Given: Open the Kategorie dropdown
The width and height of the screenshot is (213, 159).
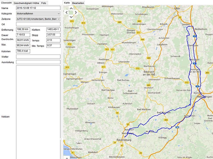Looking at the screenshot, I should pyautogui.click(x=38, y=13).
